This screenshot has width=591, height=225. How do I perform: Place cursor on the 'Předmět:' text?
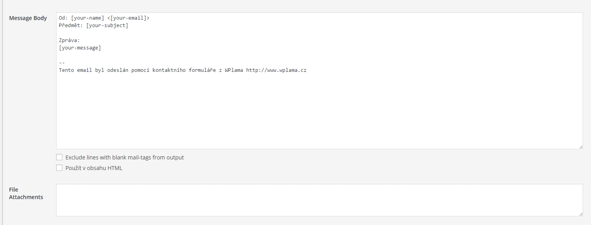pyautogui.click(x=71, y=26)
